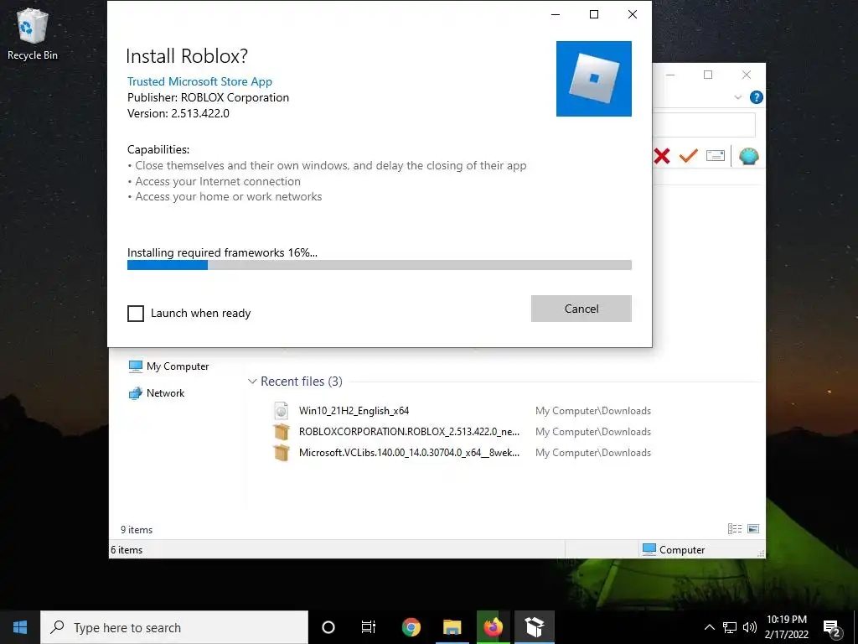The image size is (858, 644).
Task: Select My Computer in the navigation pane
Action: coord(169,366)
